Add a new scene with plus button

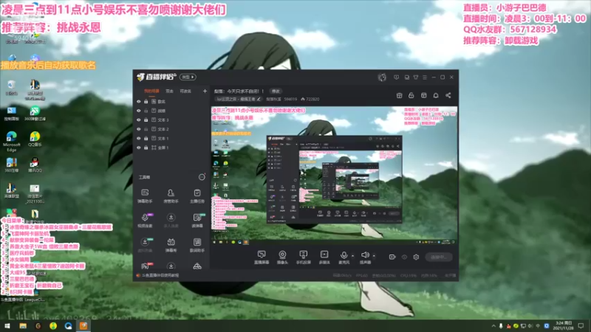[x=205, y=91]
